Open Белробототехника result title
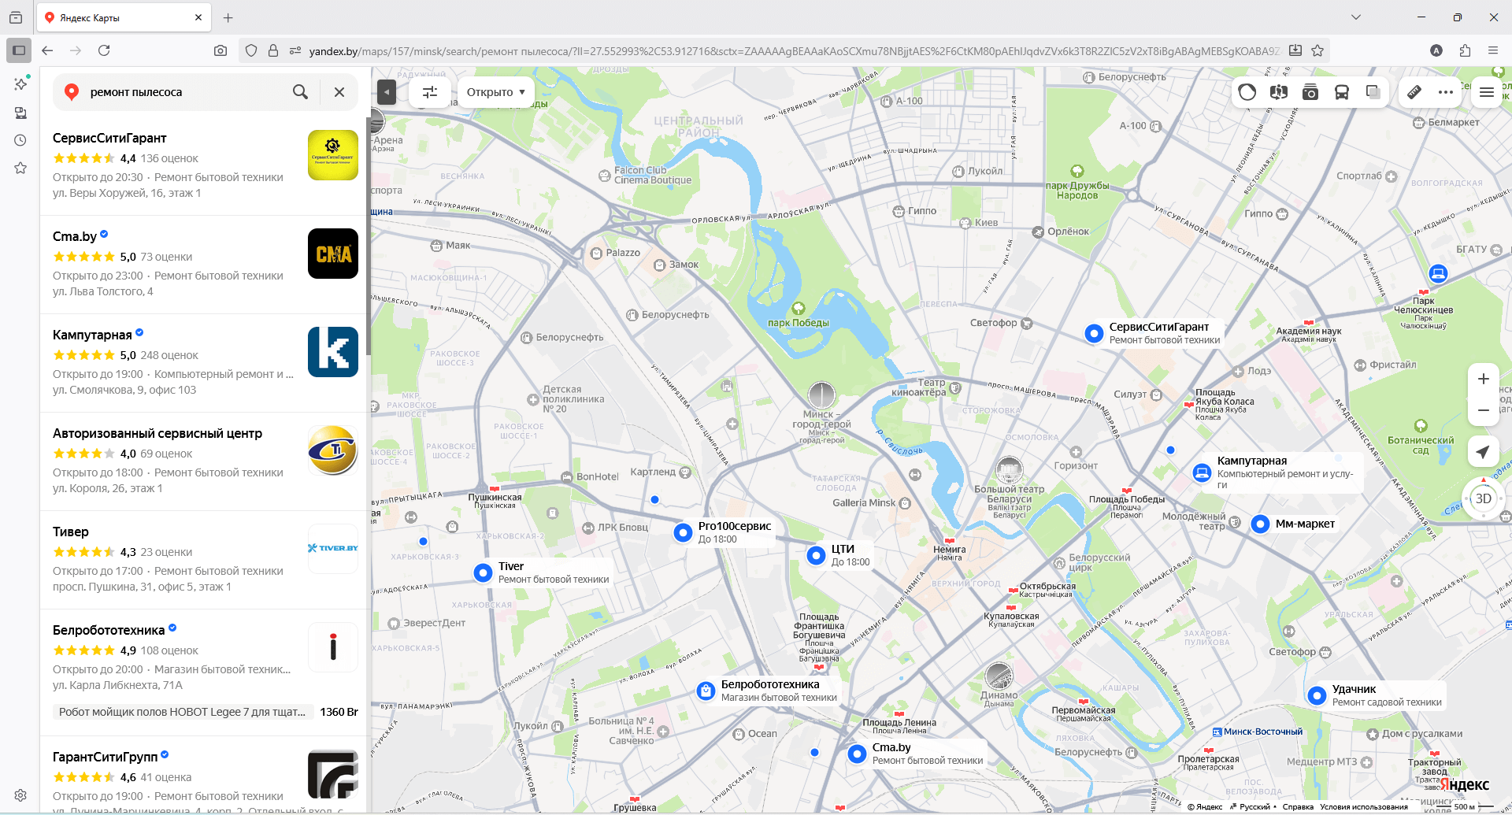 pos(109,630)
